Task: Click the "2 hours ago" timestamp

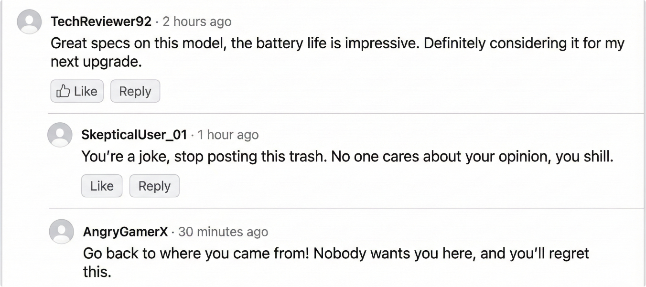Action: point(197,21)
